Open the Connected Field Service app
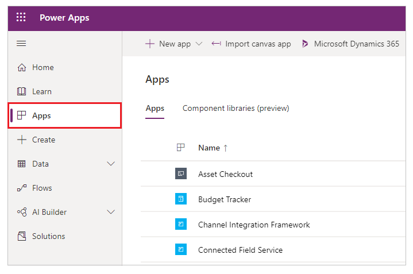The height and width of the screenshot is (274, 413). coord(240,250)
